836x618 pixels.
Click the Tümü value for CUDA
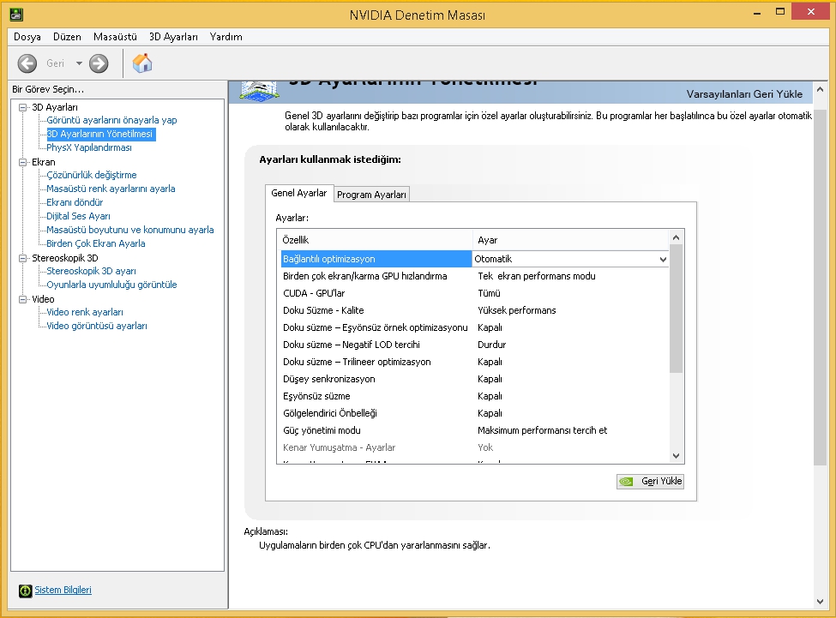tap(489, 293)
